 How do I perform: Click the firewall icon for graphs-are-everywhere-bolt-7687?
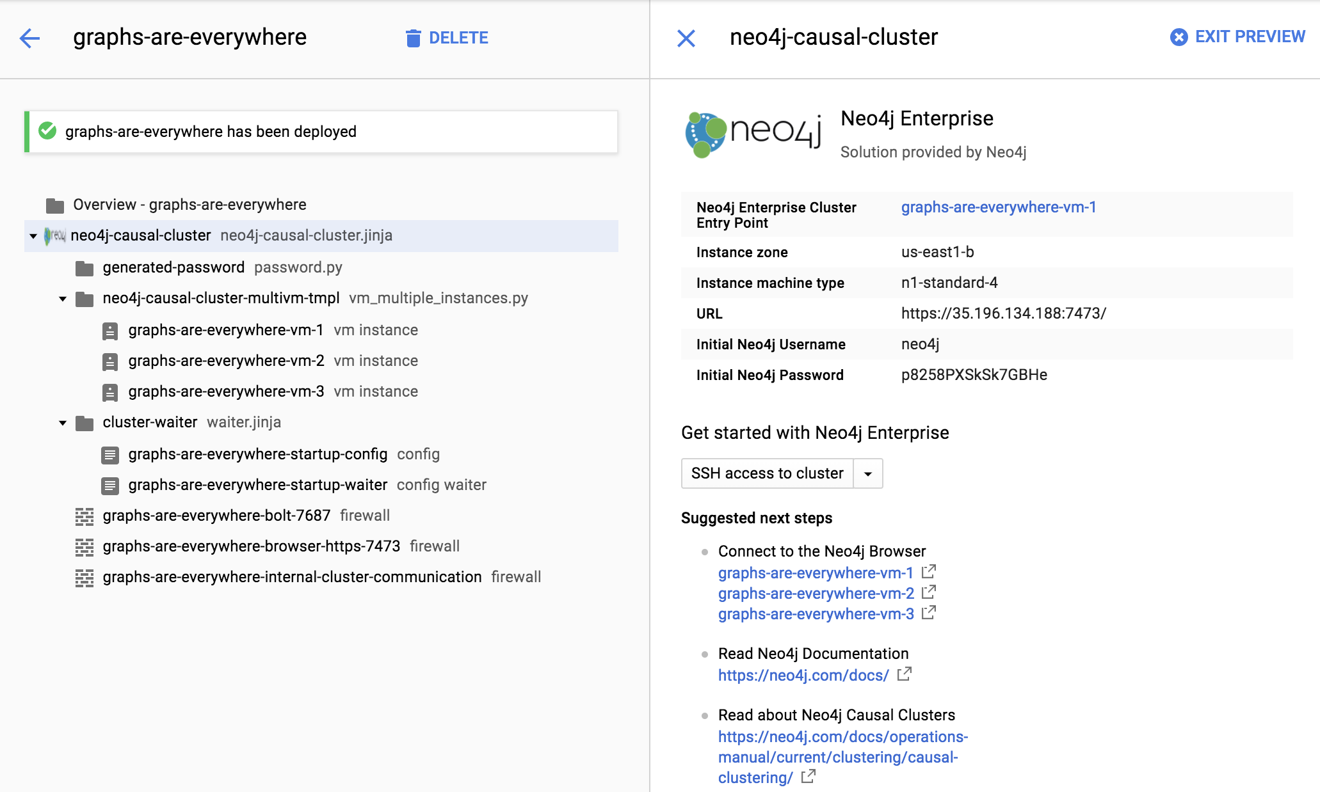click(85, 516)
